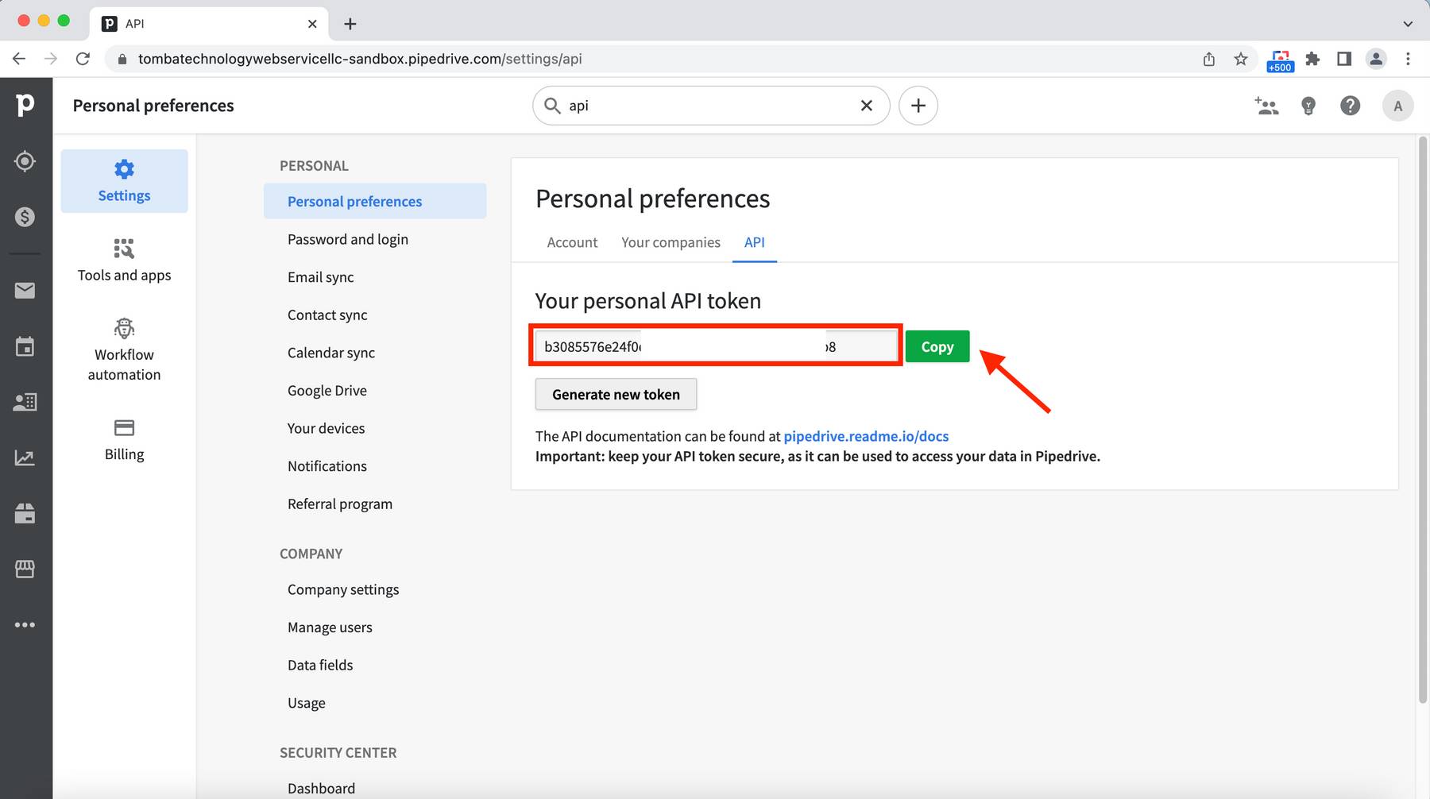Screen dimensions: 1430x799
Task: Open Security center Dashboard
Action: [321, 788]
